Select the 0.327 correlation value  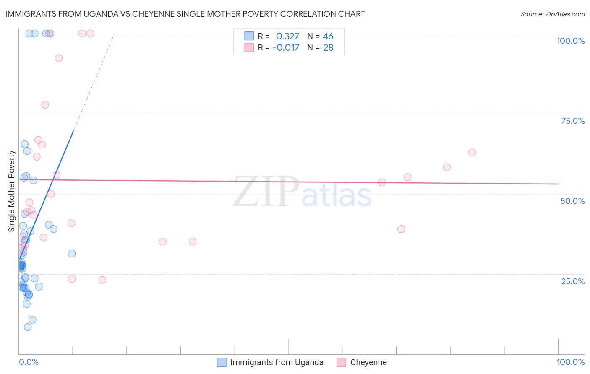tap(287, 36)
